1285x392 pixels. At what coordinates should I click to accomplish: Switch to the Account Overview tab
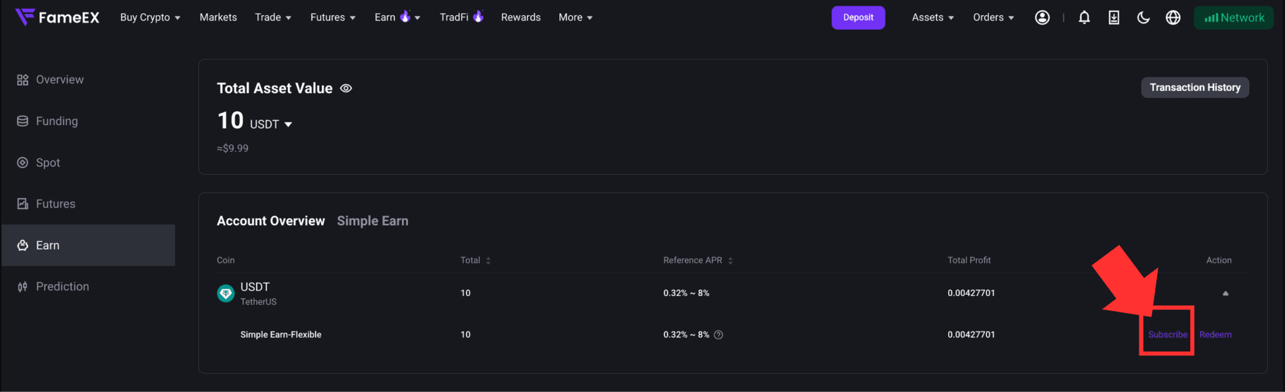click(x=271, y=221)
